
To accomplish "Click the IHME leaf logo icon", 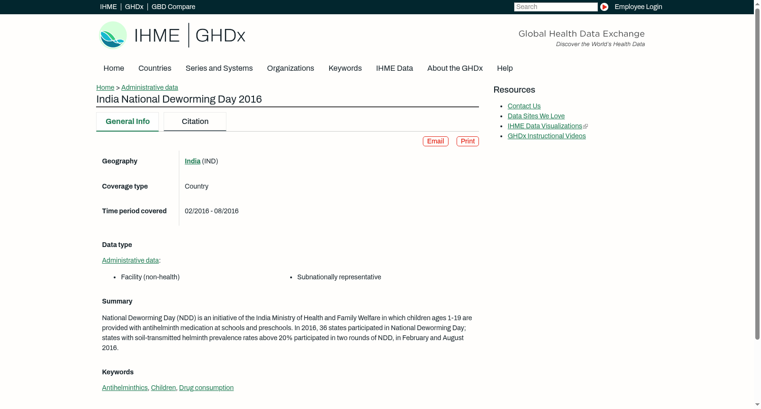I will [113, 35].
